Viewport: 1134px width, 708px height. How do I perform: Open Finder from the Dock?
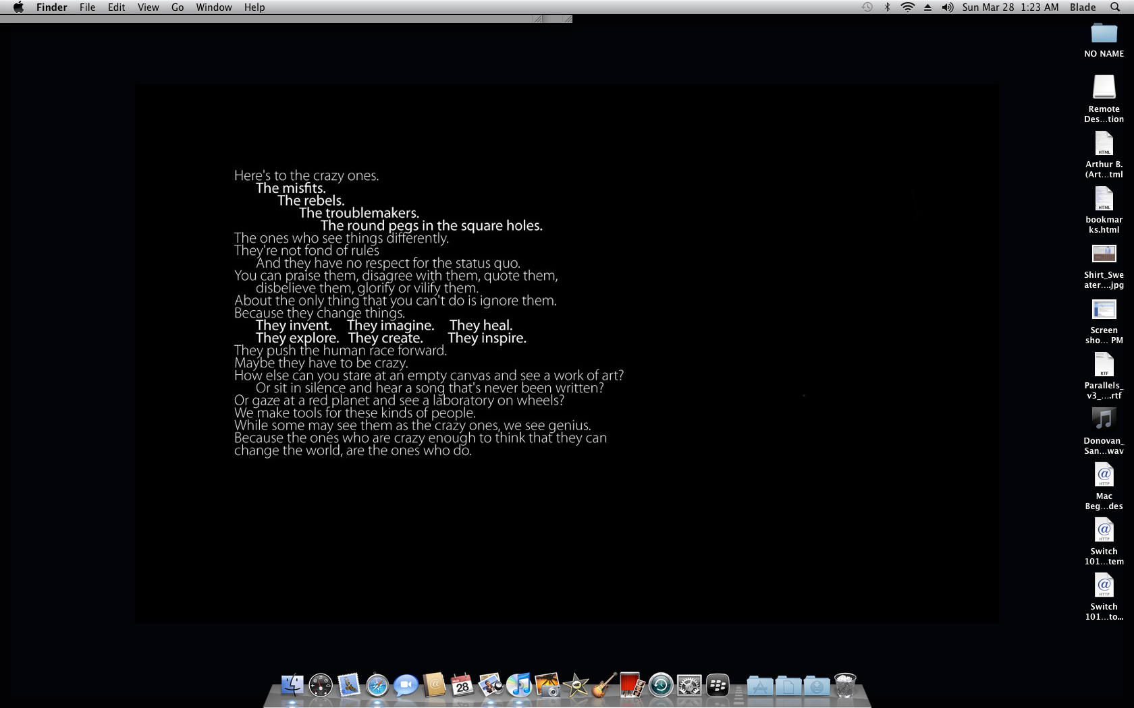[x=292, y=685]
